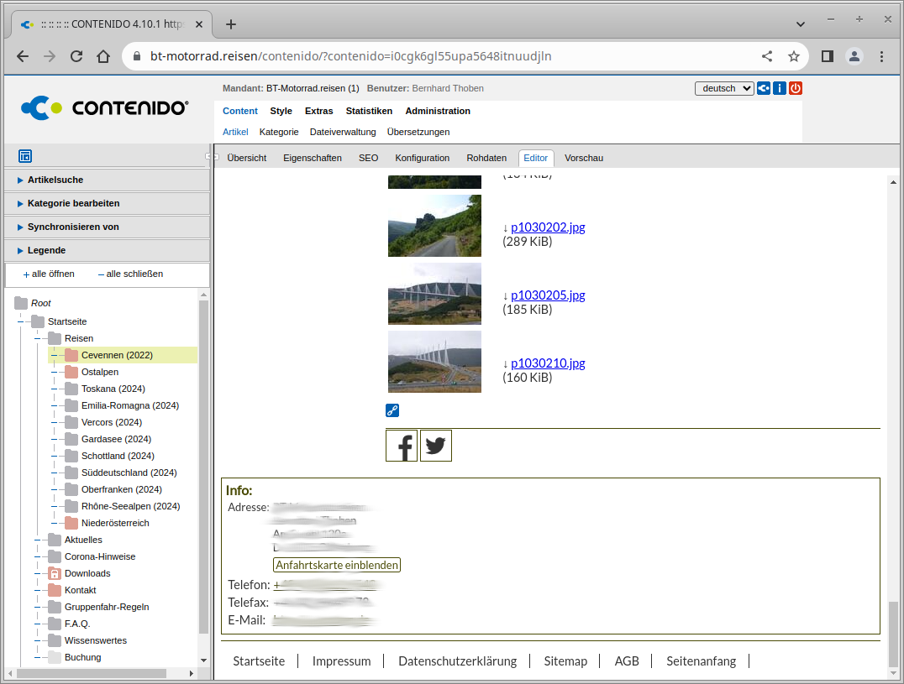Viewport: 904px width, 684px height.
Task: Click the blue Contenido icon beside language selector
Action: 764,88
